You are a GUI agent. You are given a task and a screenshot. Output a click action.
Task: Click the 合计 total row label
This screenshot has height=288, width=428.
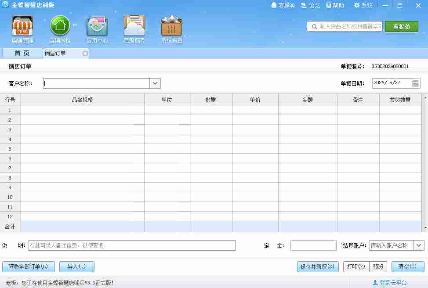point(10,227)
